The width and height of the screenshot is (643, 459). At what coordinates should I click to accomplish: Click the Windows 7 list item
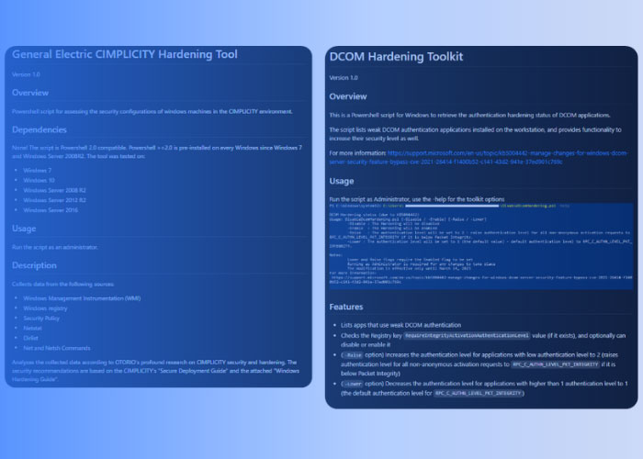[x=38, y=171]
